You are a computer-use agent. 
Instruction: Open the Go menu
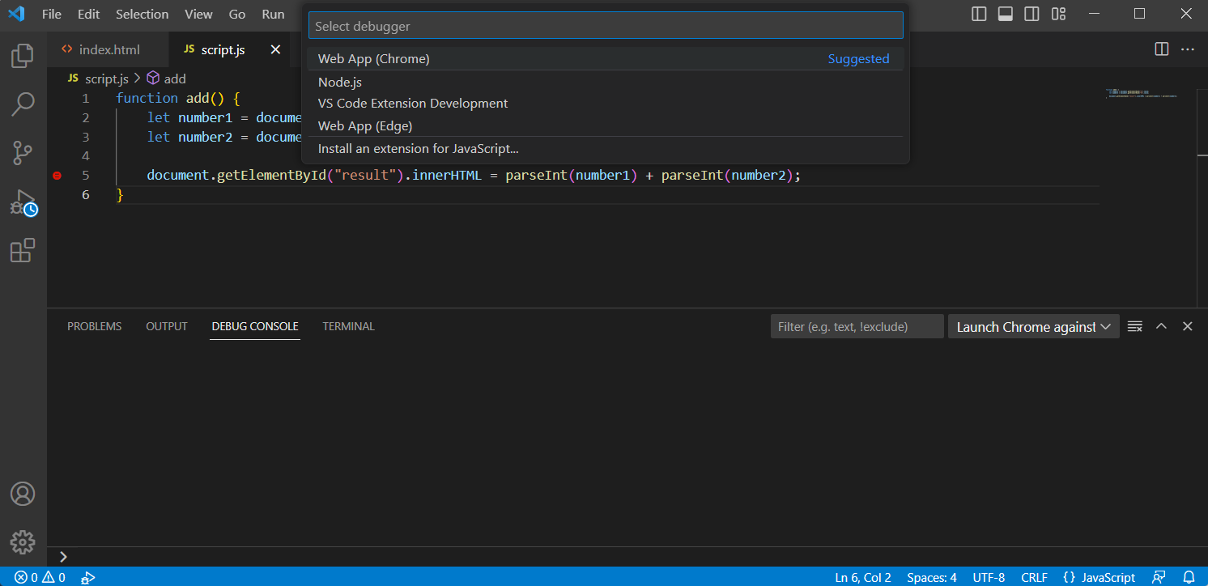[x=237, y=14]
